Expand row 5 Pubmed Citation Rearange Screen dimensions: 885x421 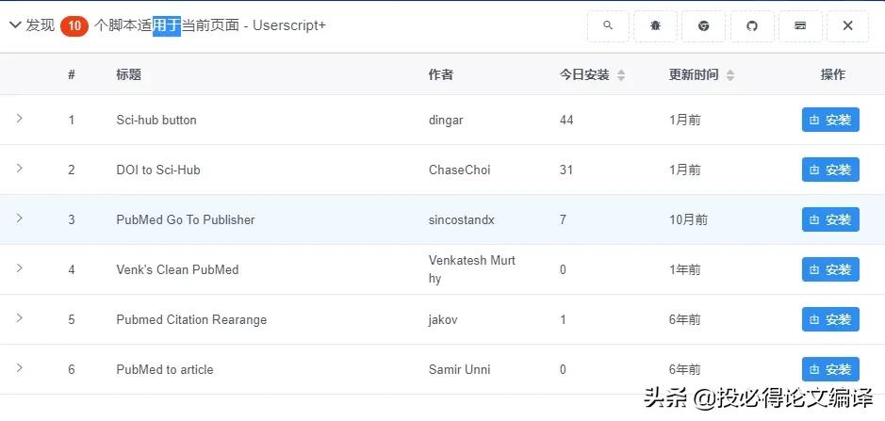19,318
